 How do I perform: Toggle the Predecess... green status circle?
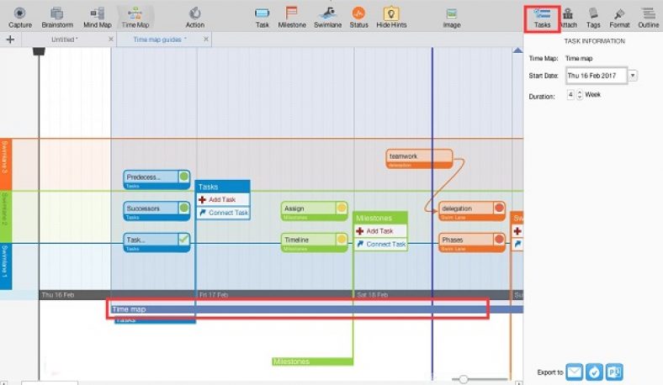pyautogui.click(x=184, y=177)
